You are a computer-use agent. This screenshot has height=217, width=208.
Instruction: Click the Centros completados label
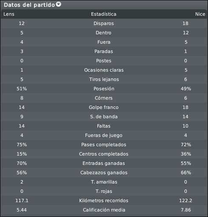point(104,154)
